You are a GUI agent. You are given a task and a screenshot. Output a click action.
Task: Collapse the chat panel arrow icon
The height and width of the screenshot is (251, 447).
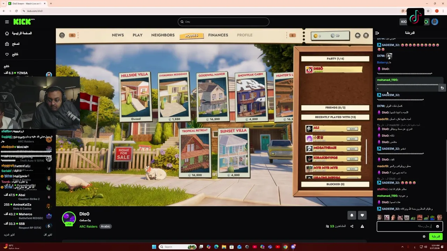point(377,33)
